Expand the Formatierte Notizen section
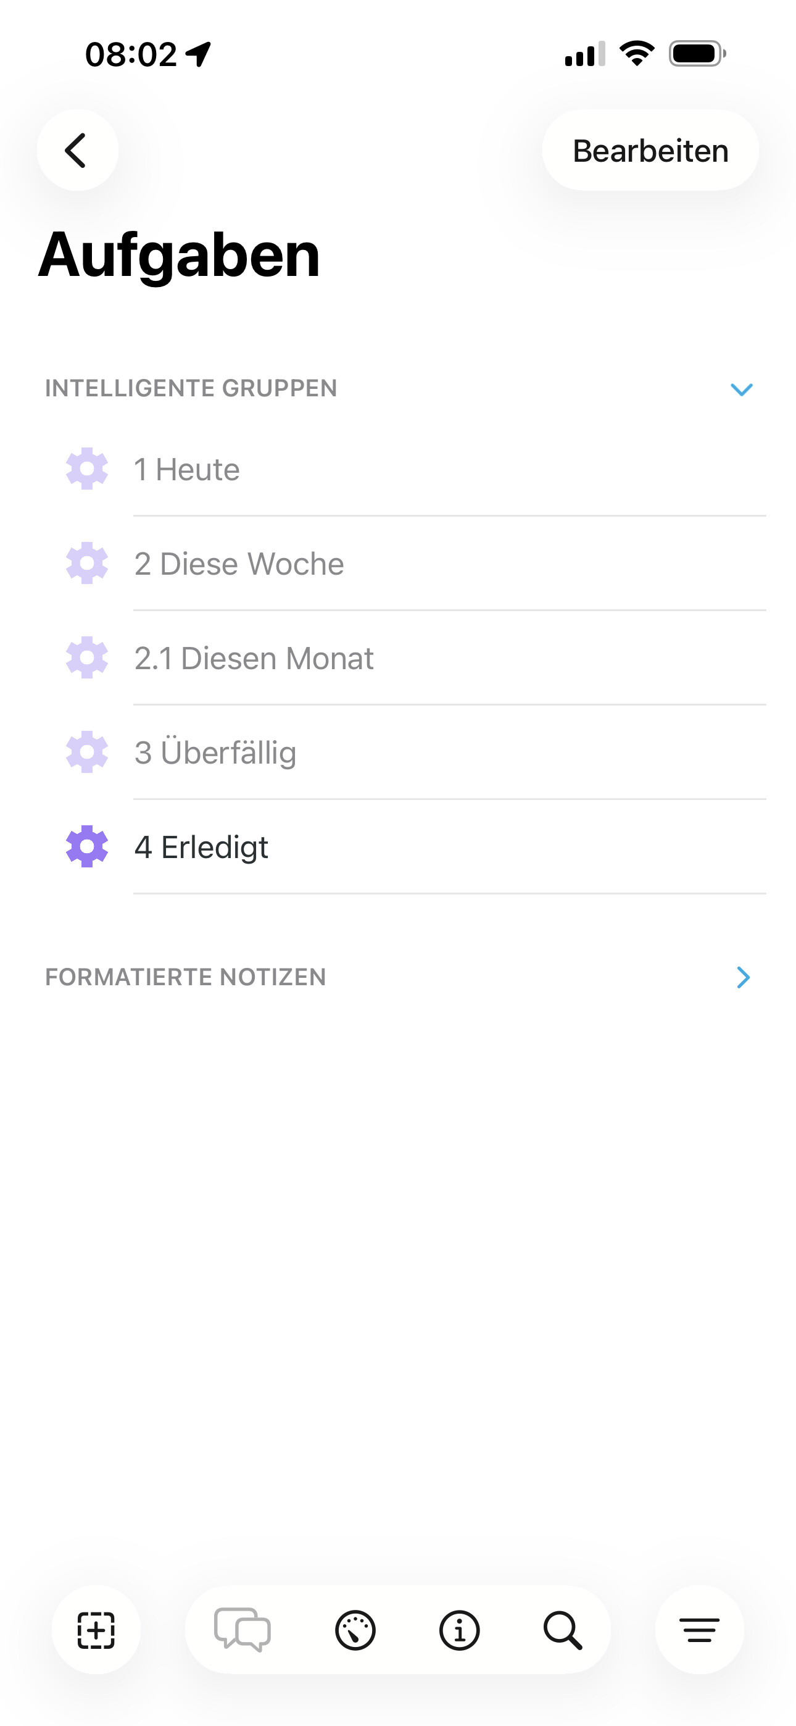 coord(742,978)
